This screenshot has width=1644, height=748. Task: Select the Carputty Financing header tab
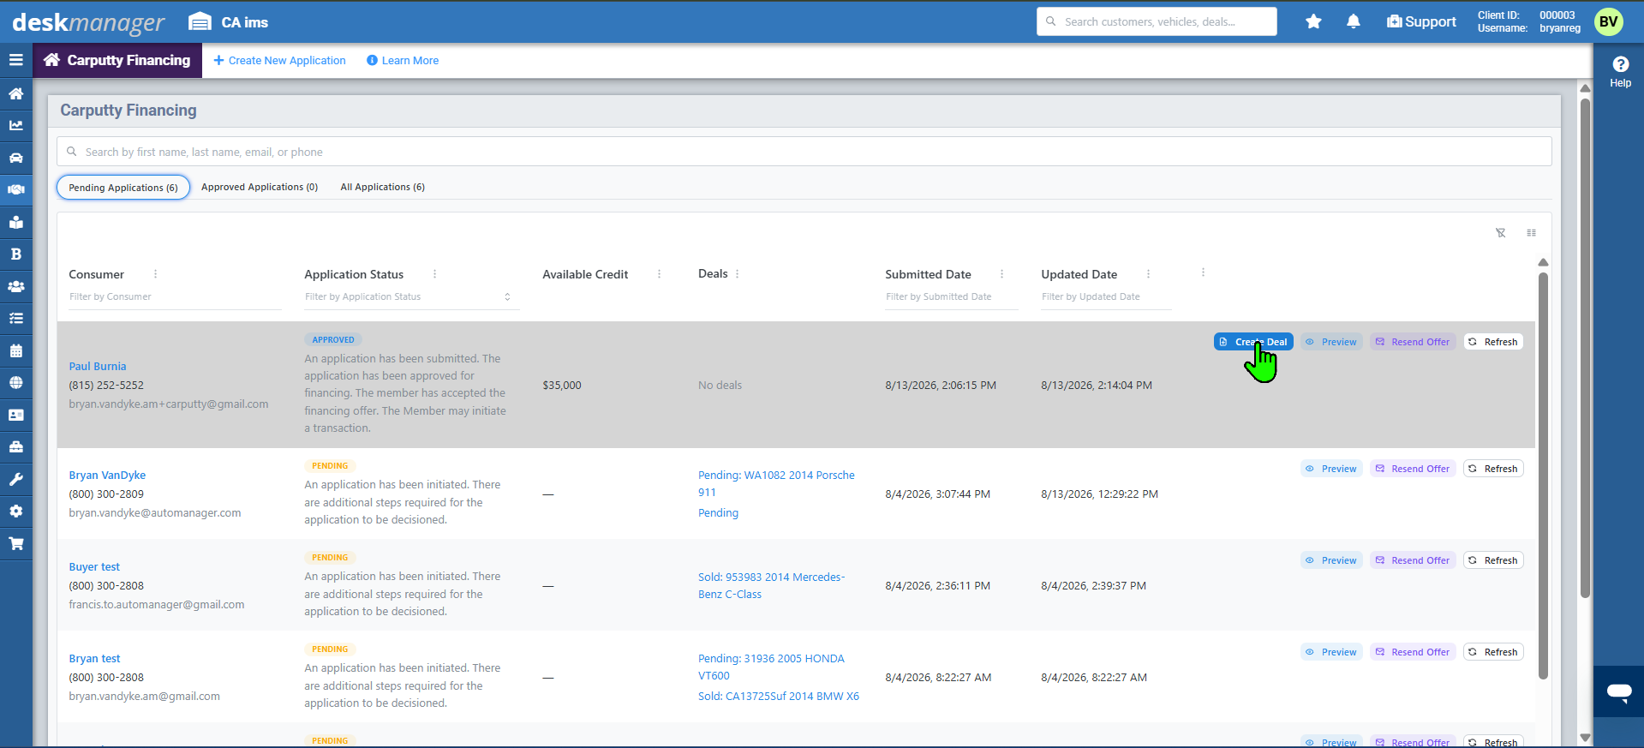click(117, 60)
